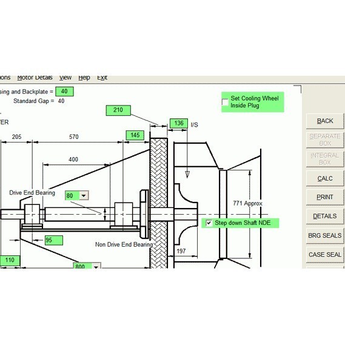
Task: Expand the shaft diameter 80 dropdown
Action: (x=84, y=195)
